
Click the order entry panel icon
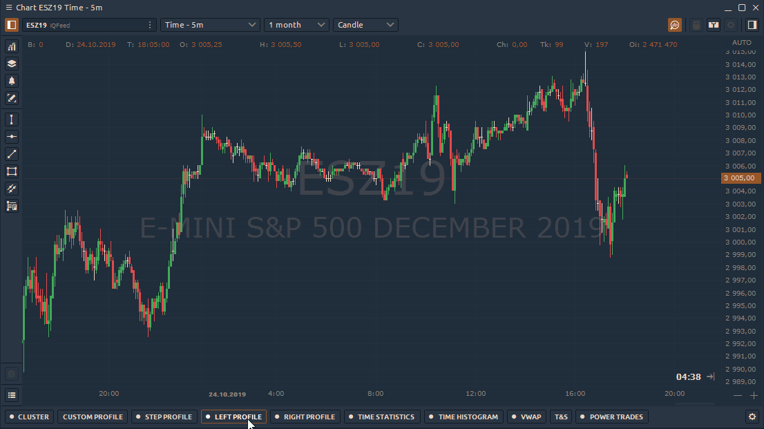(x=714, y=25)
